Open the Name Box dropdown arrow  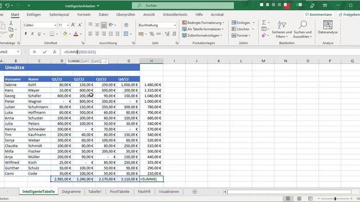tap(18, 52)
